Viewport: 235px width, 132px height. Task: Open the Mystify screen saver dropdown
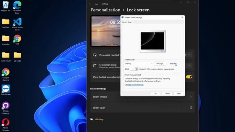click(x=139, y=63)
